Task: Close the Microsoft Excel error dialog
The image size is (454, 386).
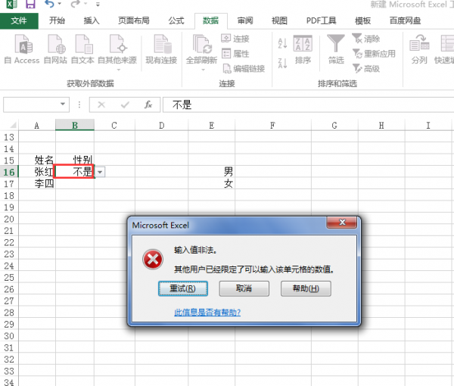Action: [x=342, y=222]
